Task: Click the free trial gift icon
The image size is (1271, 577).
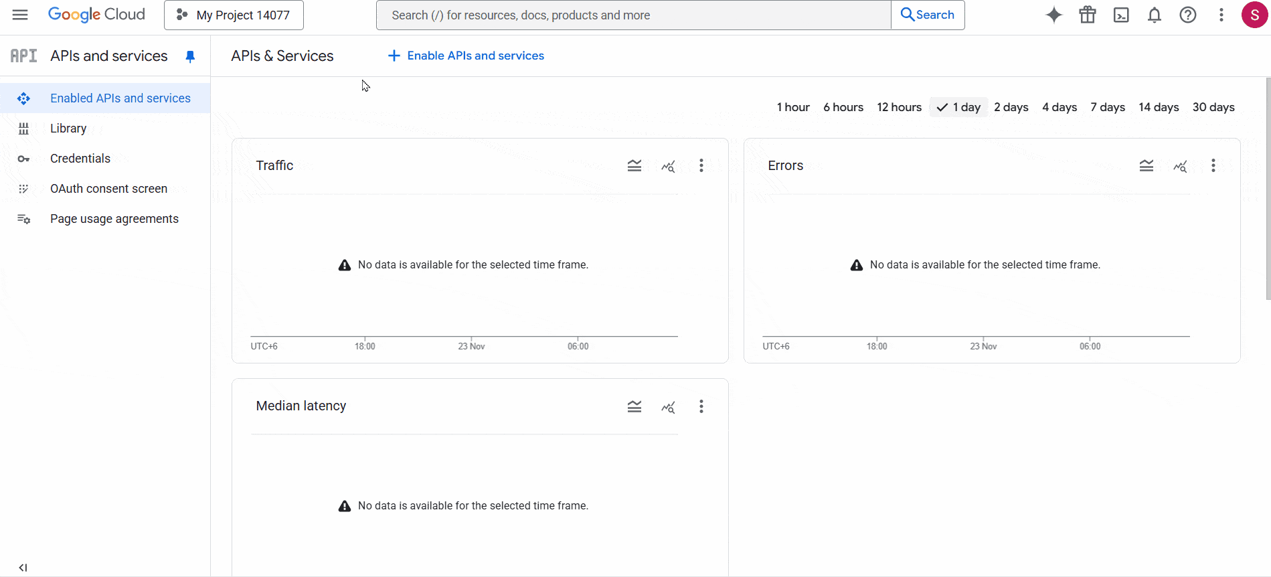Action: pos(1087,15)
